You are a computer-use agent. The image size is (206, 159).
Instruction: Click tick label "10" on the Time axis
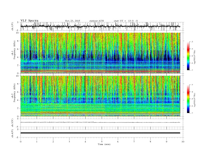point(183,142)
